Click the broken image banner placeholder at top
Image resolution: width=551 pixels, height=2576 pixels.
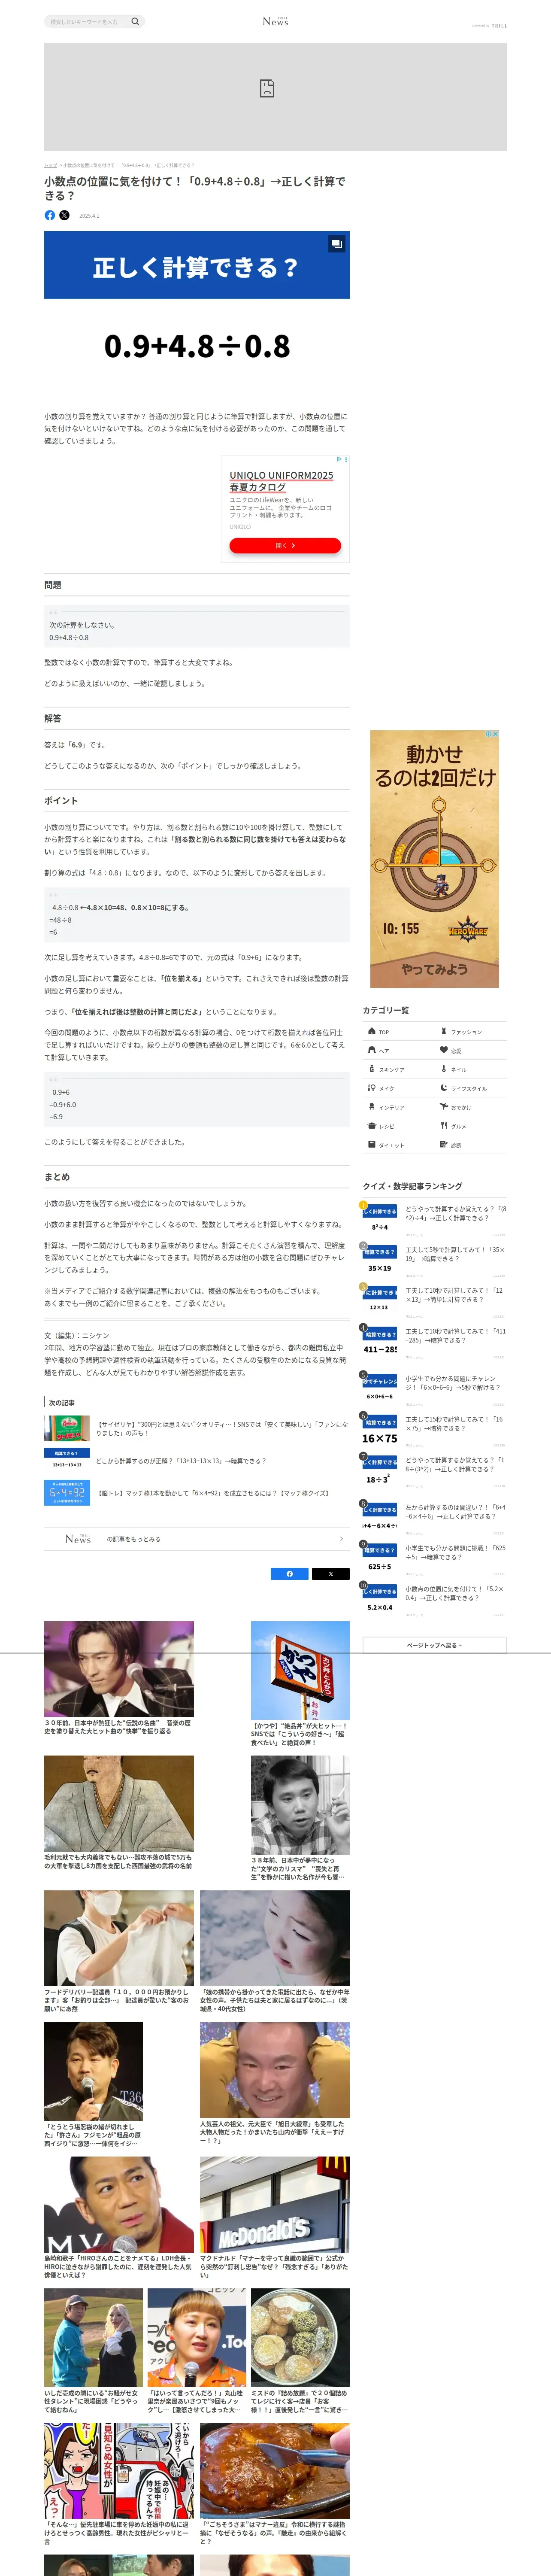click(x=275, y=97)
